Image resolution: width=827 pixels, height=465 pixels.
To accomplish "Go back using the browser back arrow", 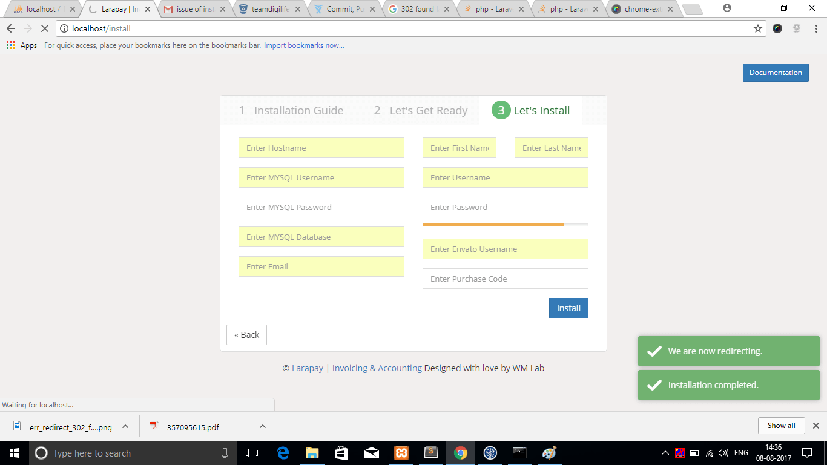I will (x=11, y=28).
